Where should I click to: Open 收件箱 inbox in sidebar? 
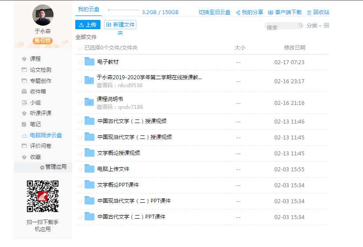tap(38, 92)
